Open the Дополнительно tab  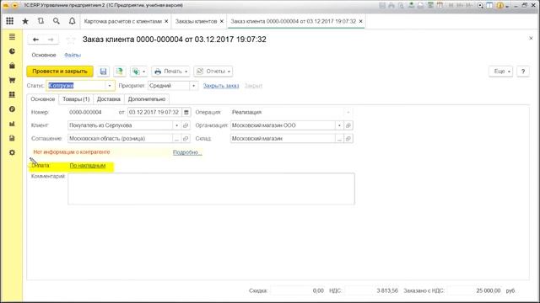(x=147, y=99)
